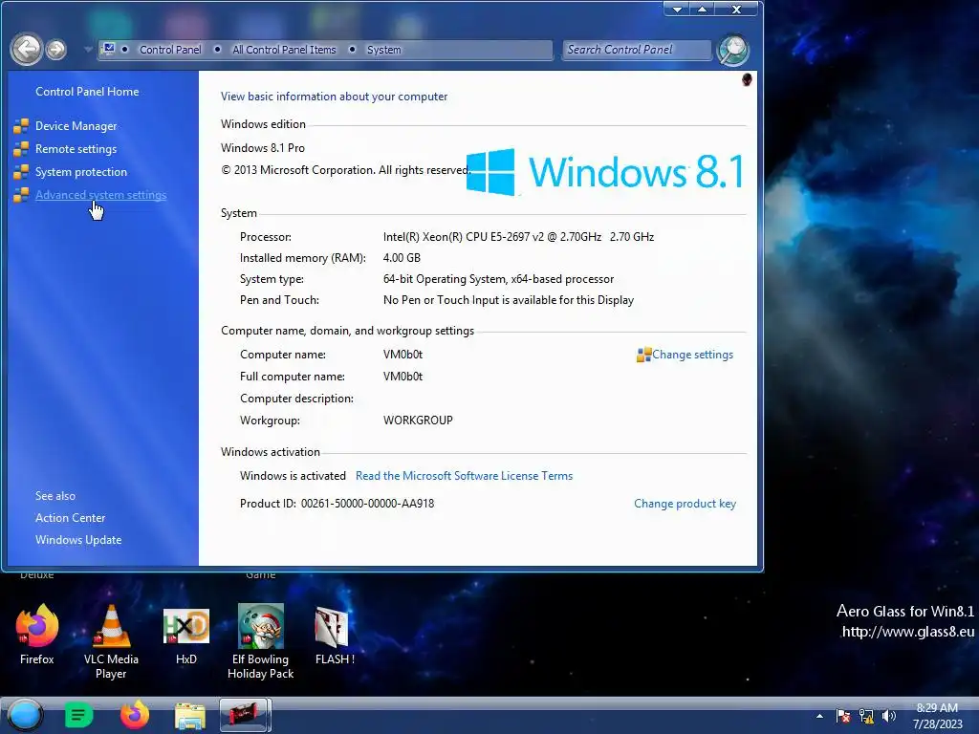Click heading View basic information about your computer
Screen dimensions: 979x734
point(334,97)
